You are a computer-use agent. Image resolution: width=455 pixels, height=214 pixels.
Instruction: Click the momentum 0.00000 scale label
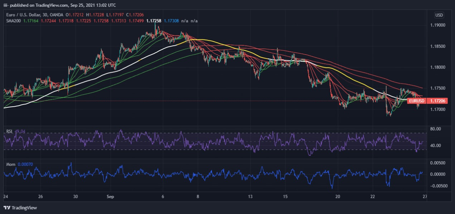pos(437,174)
